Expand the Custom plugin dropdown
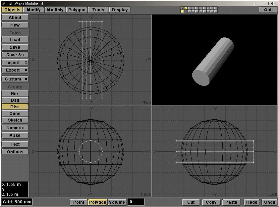279x207 pixels. click(15, 79)
